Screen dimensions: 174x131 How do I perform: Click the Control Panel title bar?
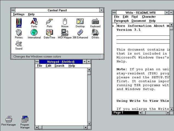pos(57,10)
